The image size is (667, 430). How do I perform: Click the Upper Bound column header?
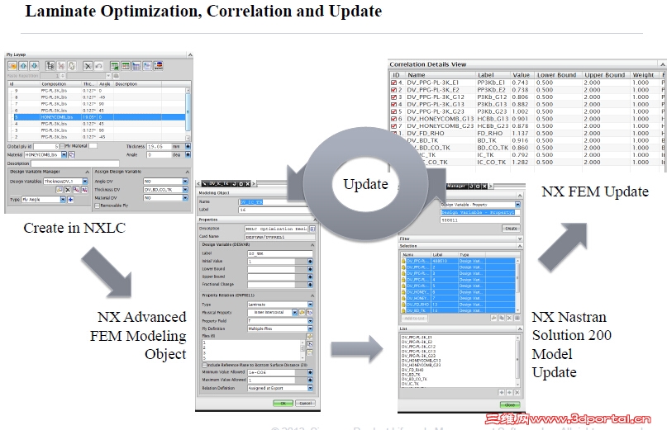coord(604,75)
